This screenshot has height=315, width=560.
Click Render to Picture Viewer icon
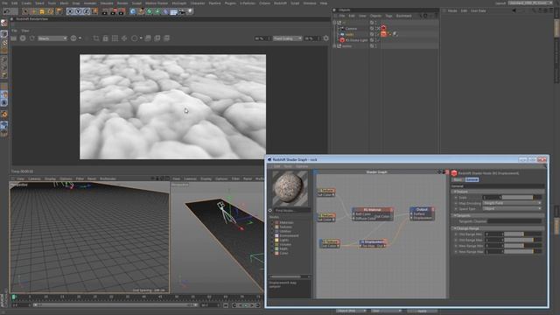(x=114, y=11)
